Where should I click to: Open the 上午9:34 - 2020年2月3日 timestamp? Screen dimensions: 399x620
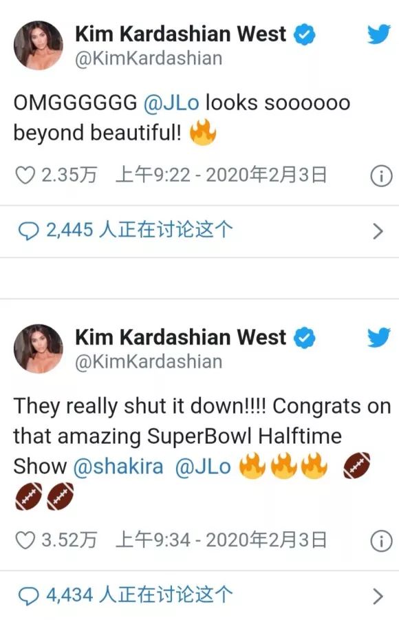click(221, 540)
